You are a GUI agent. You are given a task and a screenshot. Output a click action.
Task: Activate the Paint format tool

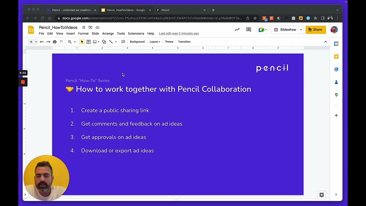click(x=61, y=42)
